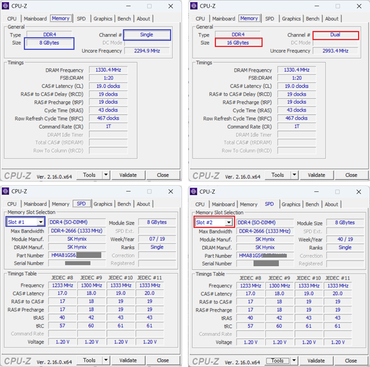Click CPU-Z app icon in Slot #2 SPD window
The image size is (370, 367).
(x=193, y=192)
